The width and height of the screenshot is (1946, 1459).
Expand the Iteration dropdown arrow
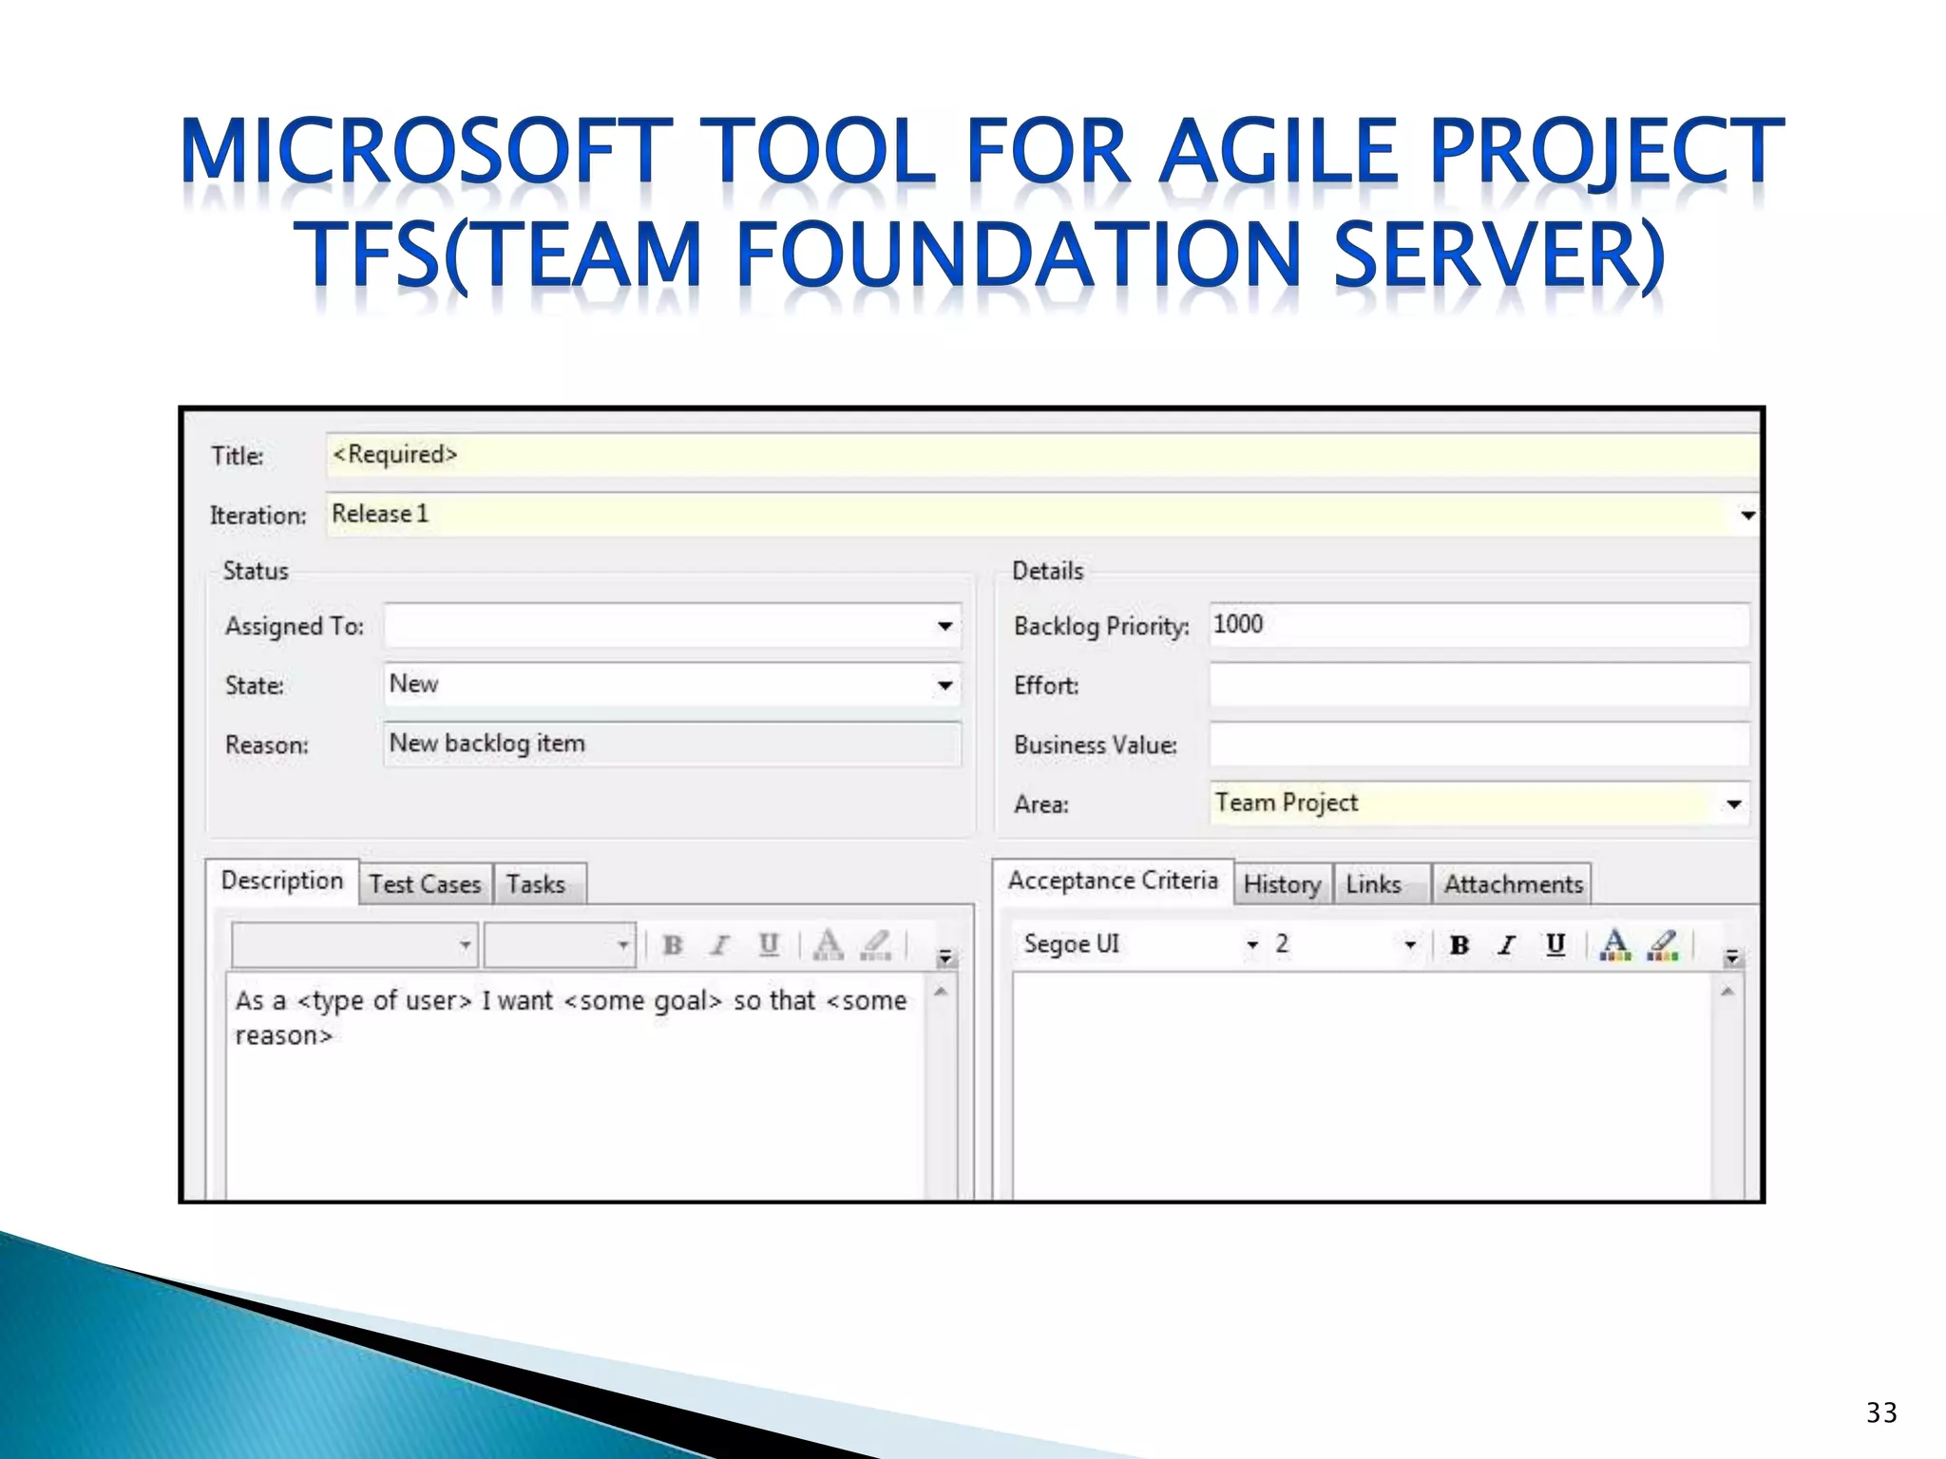pos(1747,516)
